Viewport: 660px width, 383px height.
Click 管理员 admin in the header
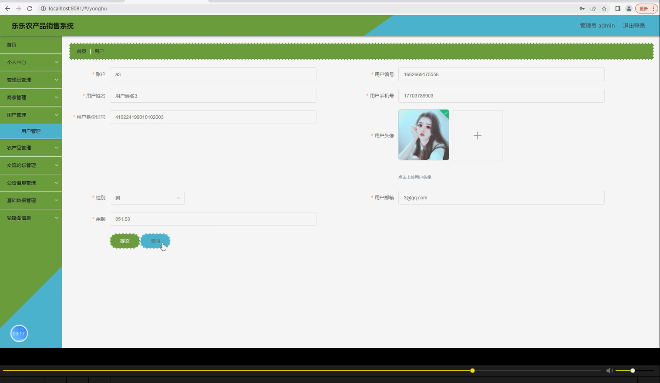597,26
